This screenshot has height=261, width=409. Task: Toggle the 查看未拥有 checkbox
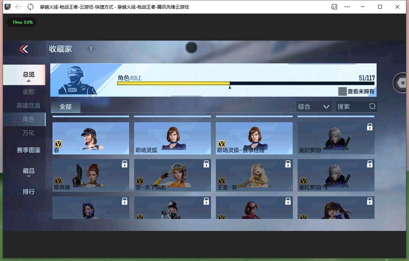pos(342,91)
